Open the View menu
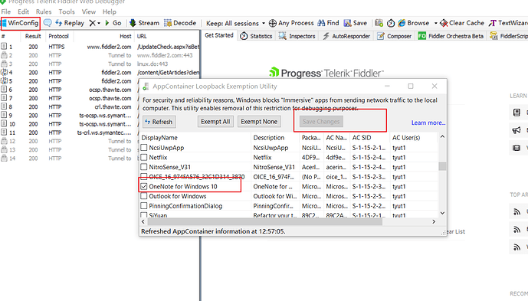Viewport: 528px width, 301px height. click(x=89, y=11)
